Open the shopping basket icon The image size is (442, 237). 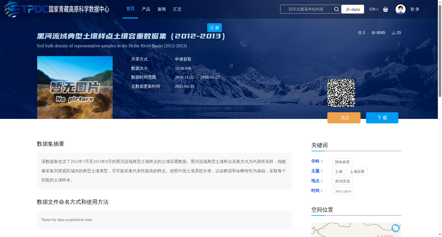[385, 9]
